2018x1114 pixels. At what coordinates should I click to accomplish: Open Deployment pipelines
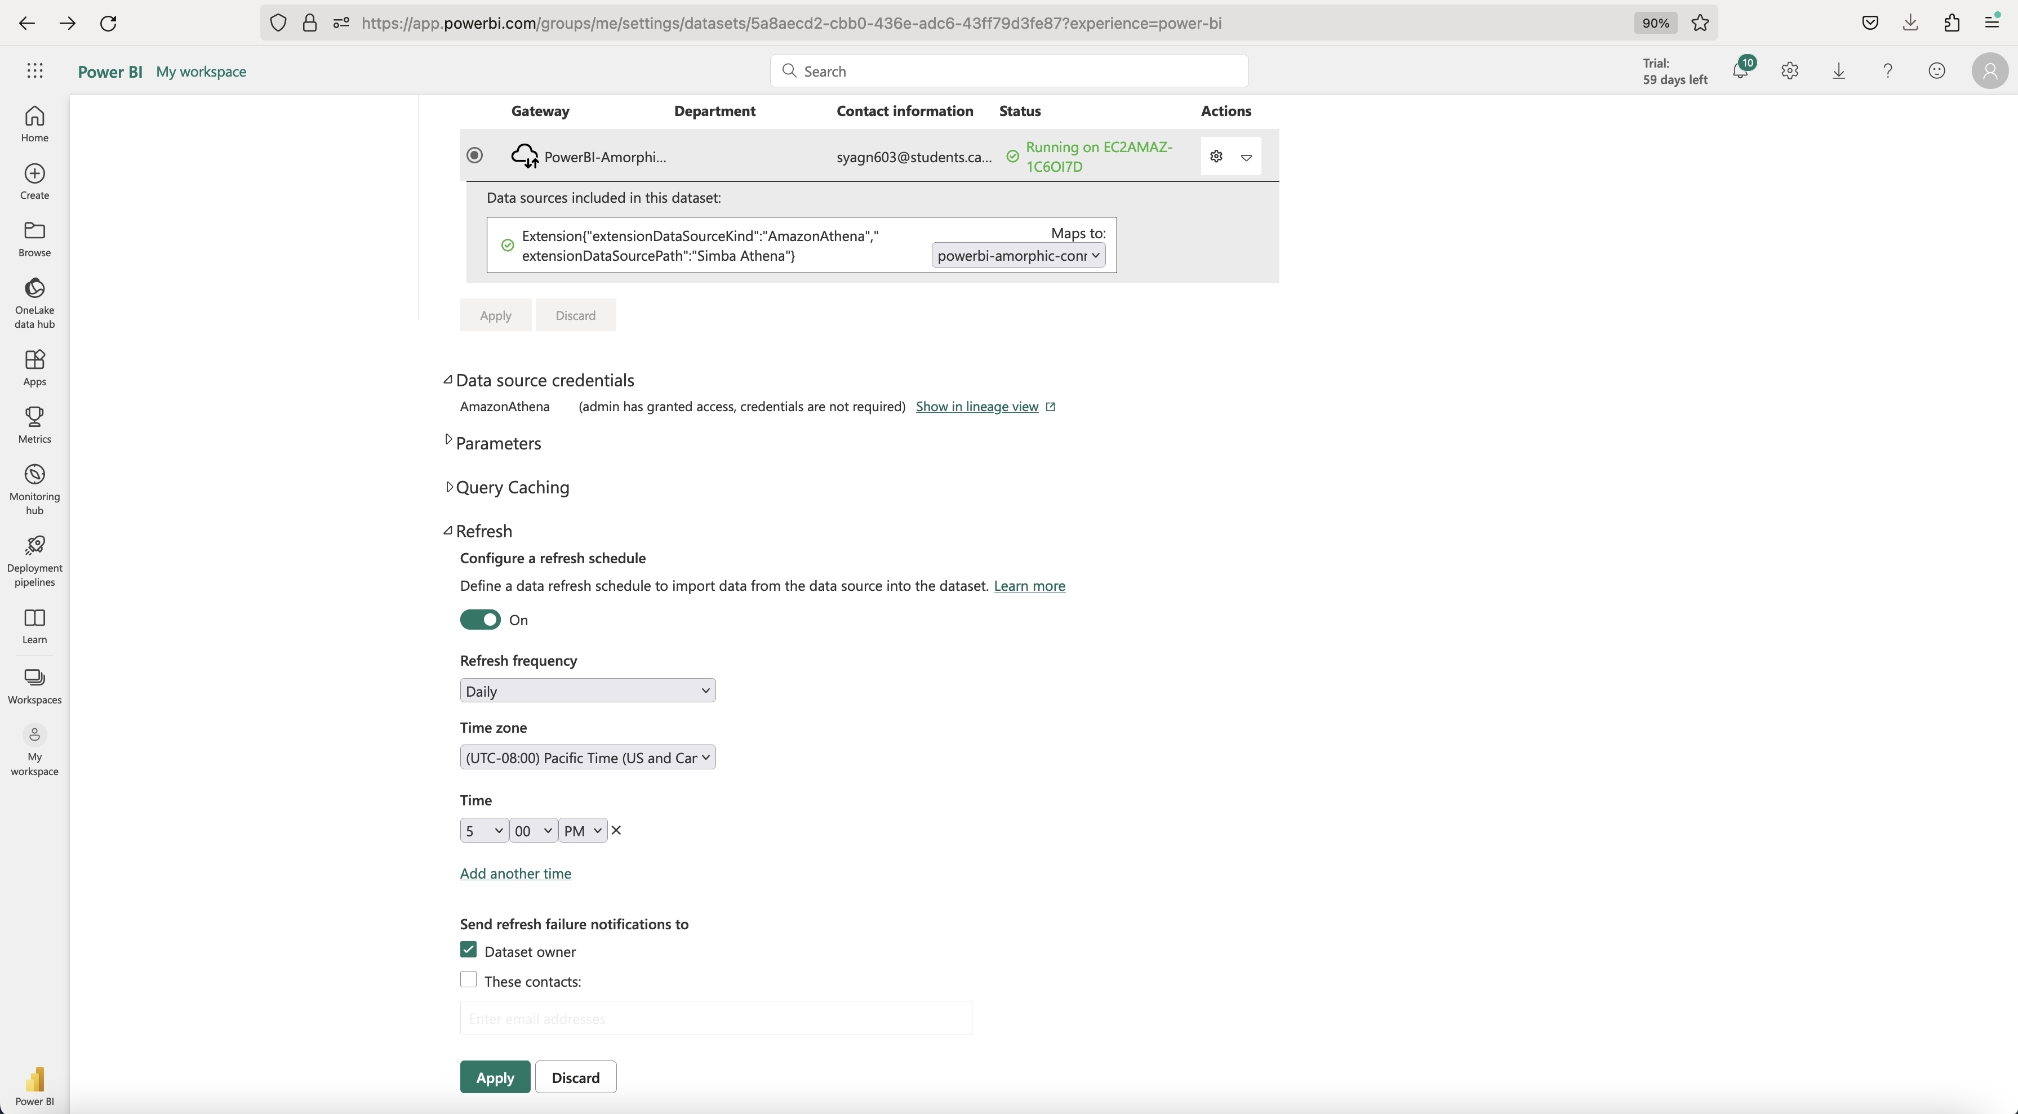point(34,561)
